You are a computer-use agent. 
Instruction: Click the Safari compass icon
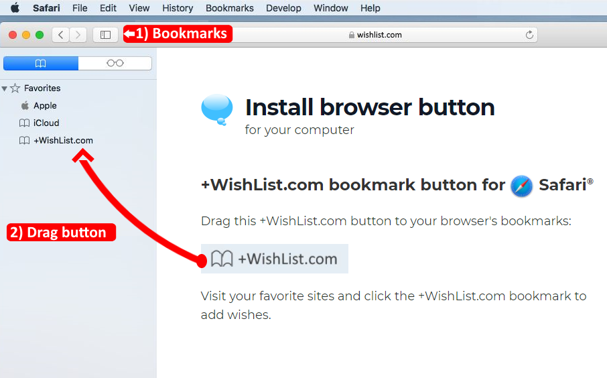(x=521, y=186)
